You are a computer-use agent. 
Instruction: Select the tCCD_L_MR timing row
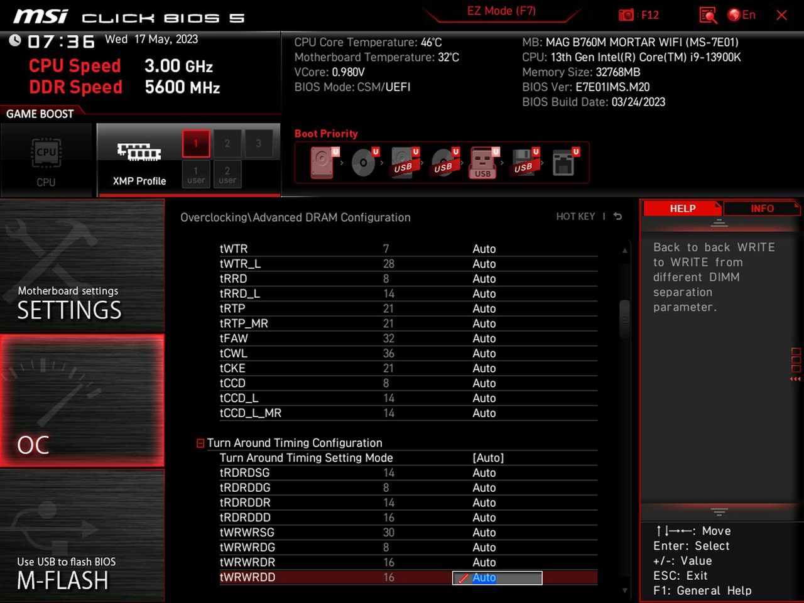(x=408, y=413)
